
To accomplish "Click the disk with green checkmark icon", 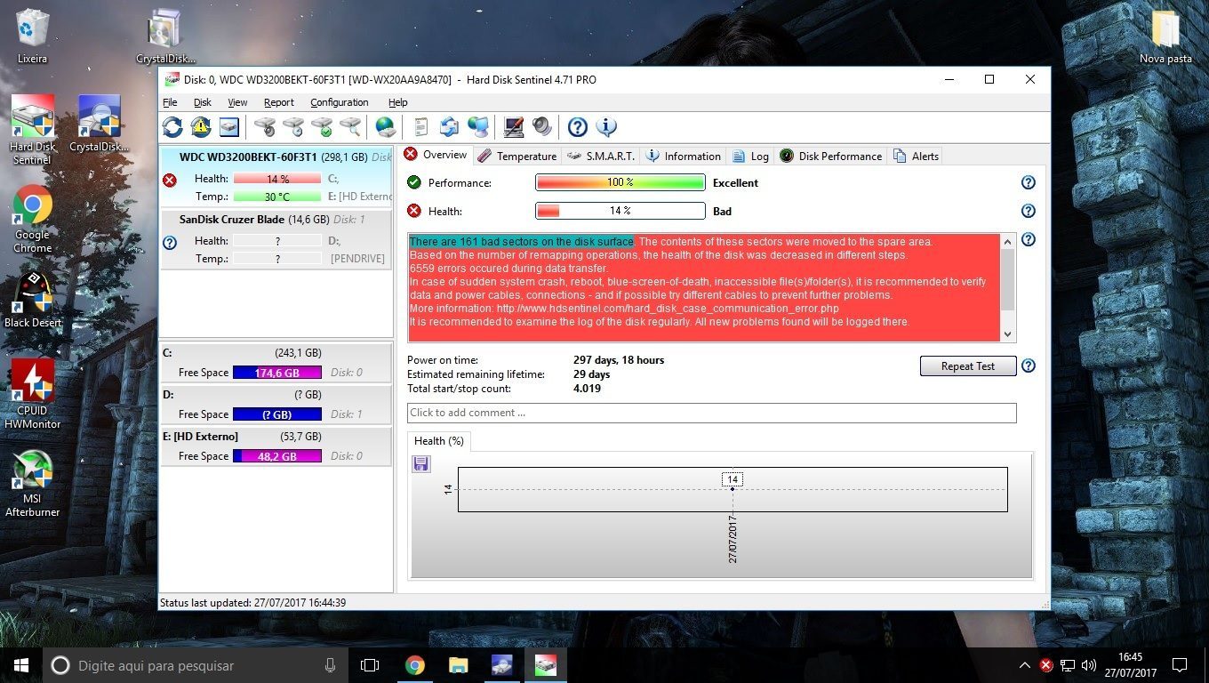I will click(x=322, y=127).
